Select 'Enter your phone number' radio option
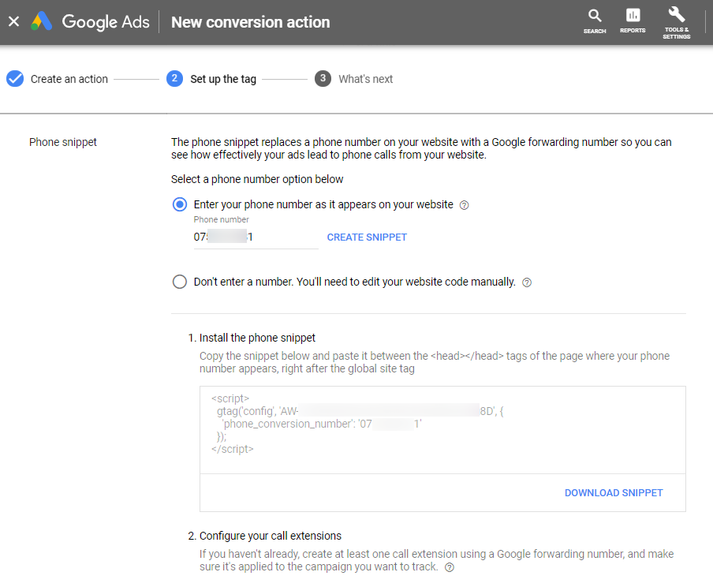The height and width of the screenshot is (587, 713). pyautogui.click(x=180, y=204)
